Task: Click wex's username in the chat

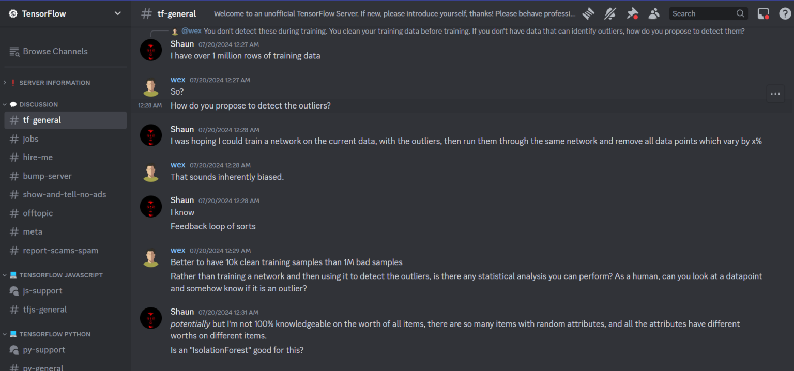Action: tap(178, 80)
